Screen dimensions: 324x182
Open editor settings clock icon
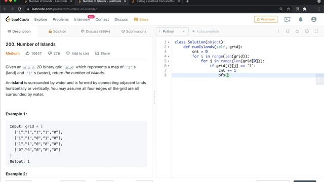(307, 31)
